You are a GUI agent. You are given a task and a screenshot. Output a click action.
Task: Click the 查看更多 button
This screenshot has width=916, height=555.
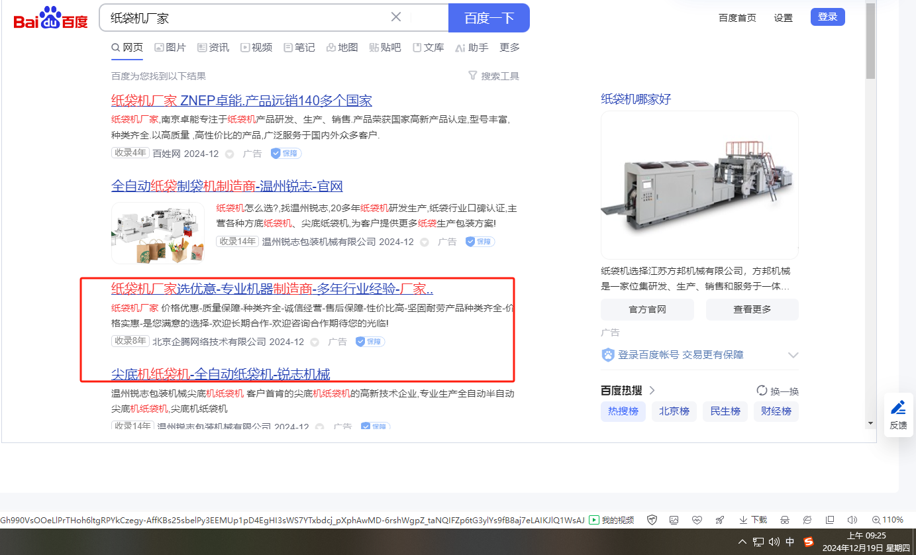752,309
